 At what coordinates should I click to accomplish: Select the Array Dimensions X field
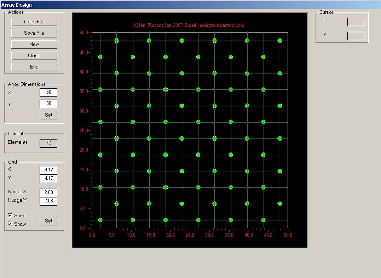click(x=48, y=92)
